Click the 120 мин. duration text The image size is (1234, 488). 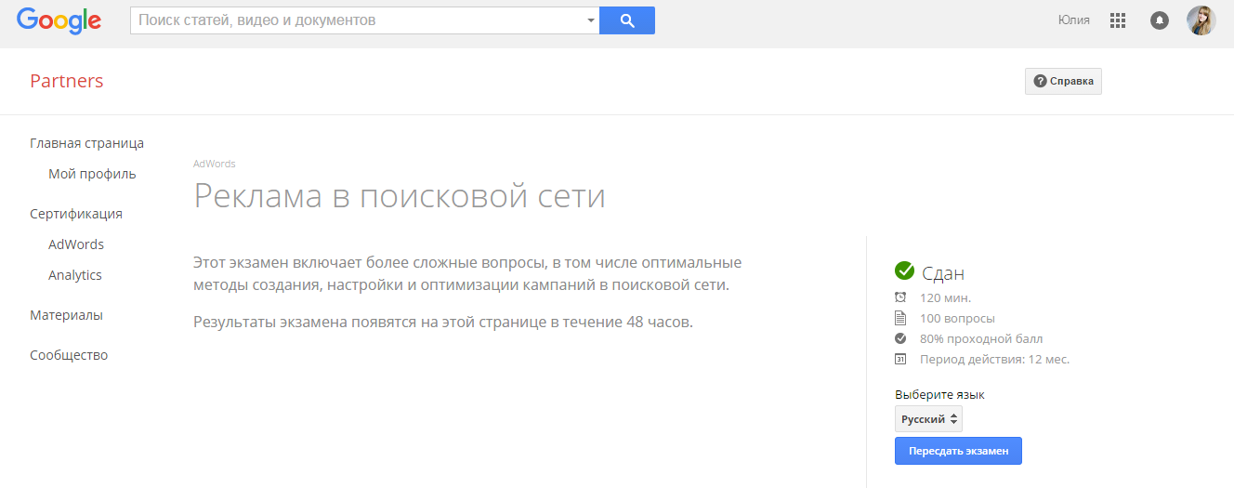[x=945, y=298]
